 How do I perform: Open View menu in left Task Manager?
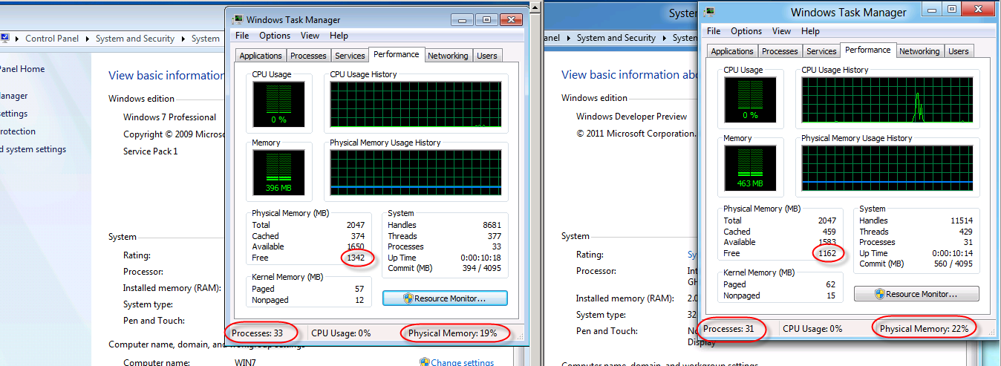click(310, 36)
